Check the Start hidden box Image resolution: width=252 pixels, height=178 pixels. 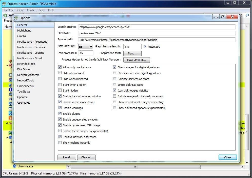[x=60, y=90]
